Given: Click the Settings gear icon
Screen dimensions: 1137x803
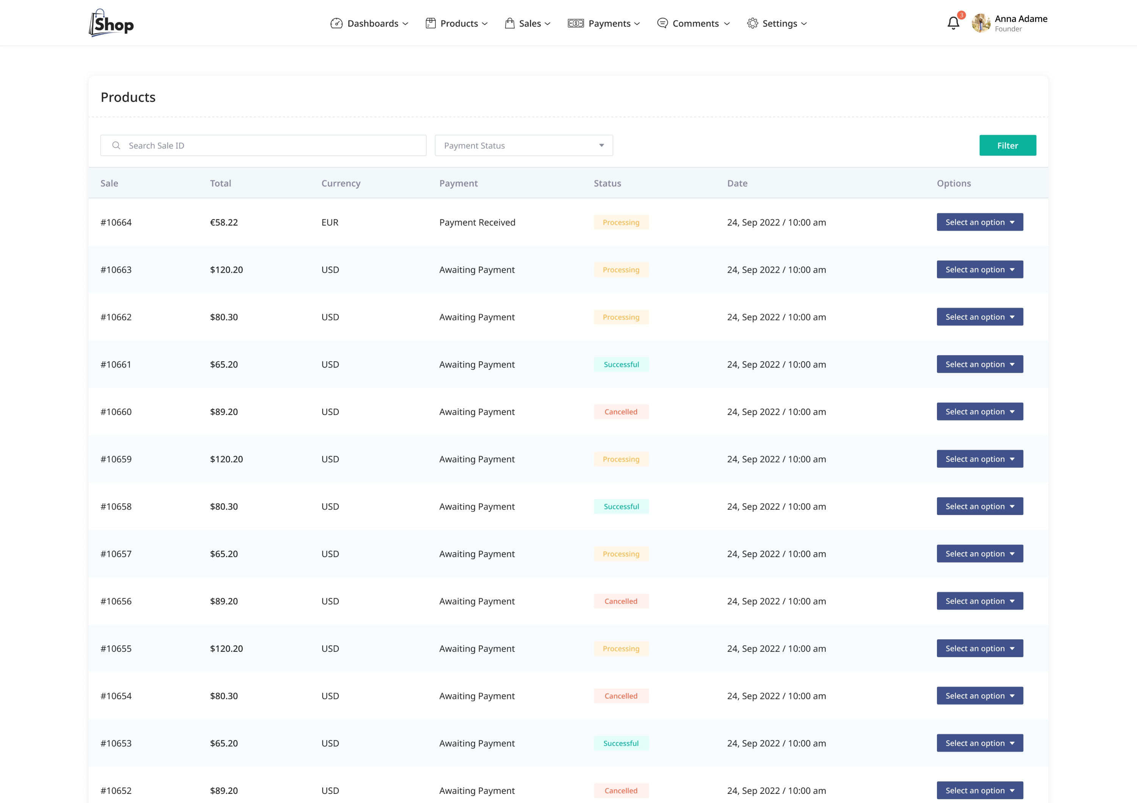Looking at the screenshot, I should click(x=752, y=23).
